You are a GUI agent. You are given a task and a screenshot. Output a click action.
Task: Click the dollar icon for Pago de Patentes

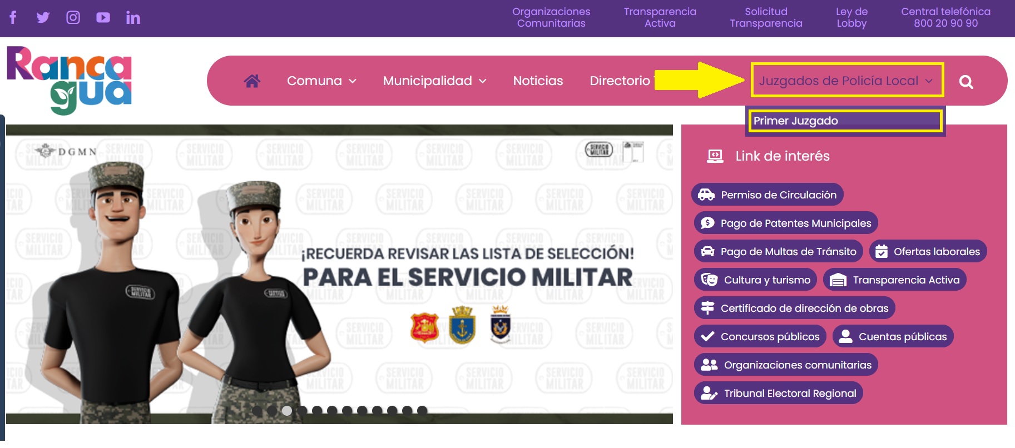[x=707, y=223]
